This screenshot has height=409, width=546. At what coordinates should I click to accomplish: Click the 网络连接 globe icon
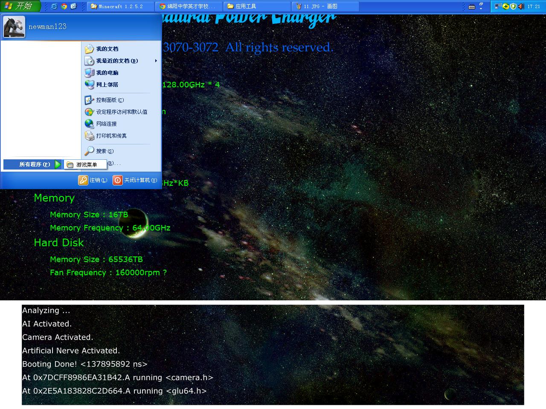tap(89, 124)
